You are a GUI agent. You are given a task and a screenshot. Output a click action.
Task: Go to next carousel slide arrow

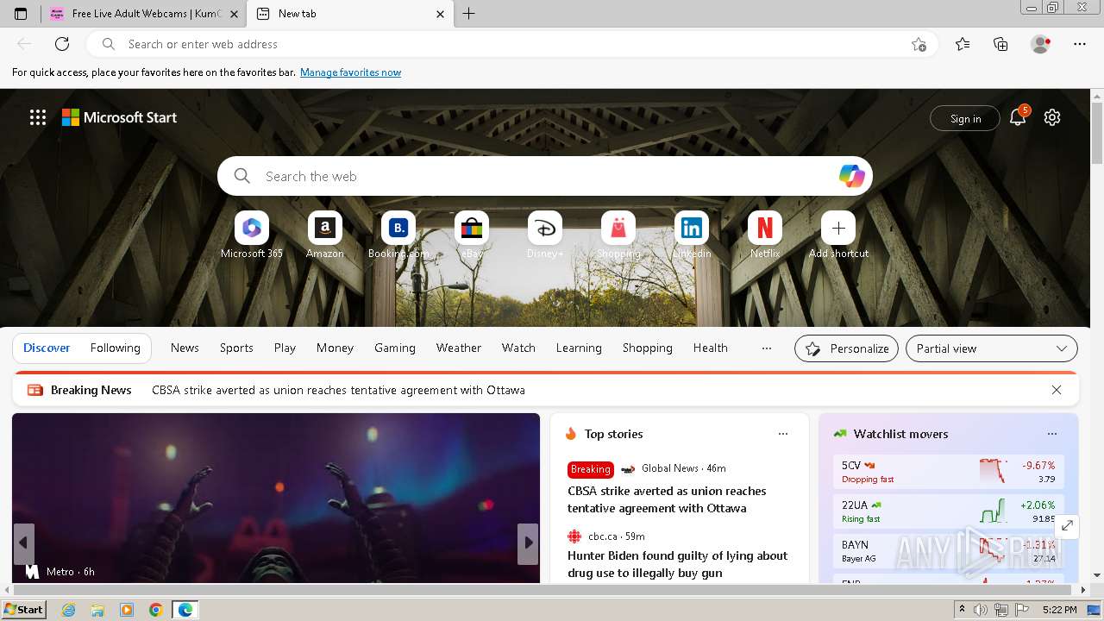coord(528,543)
